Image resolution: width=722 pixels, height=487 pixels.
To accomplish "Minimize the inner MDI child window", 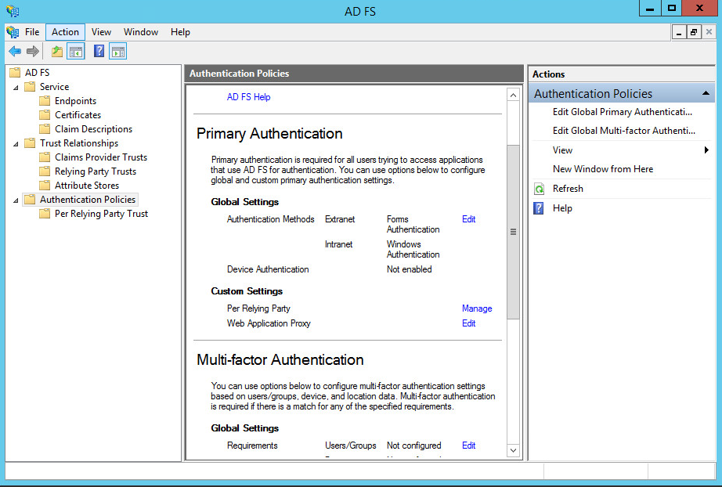I will point(679,32).
